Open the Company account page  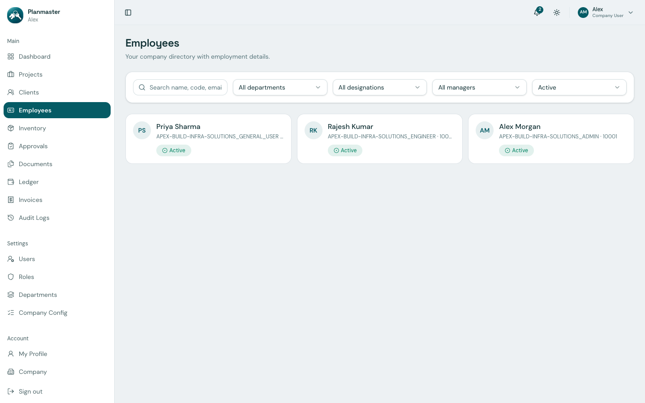click(57, 372)
